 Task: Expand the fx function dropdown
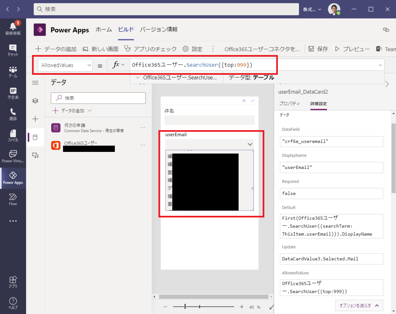(118, 65)
